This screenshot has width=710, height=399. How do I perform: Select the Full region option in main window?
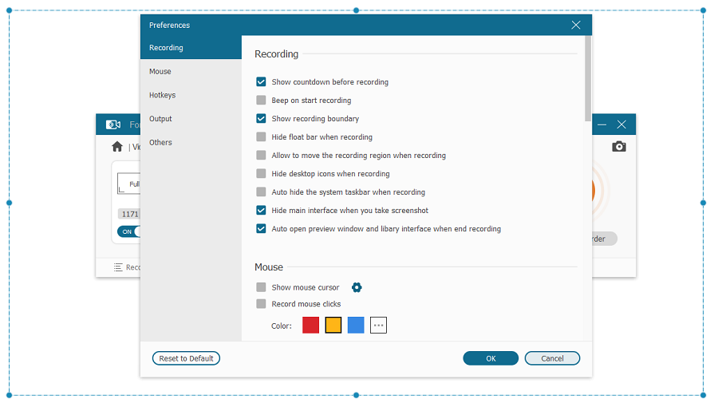[129, 184]
